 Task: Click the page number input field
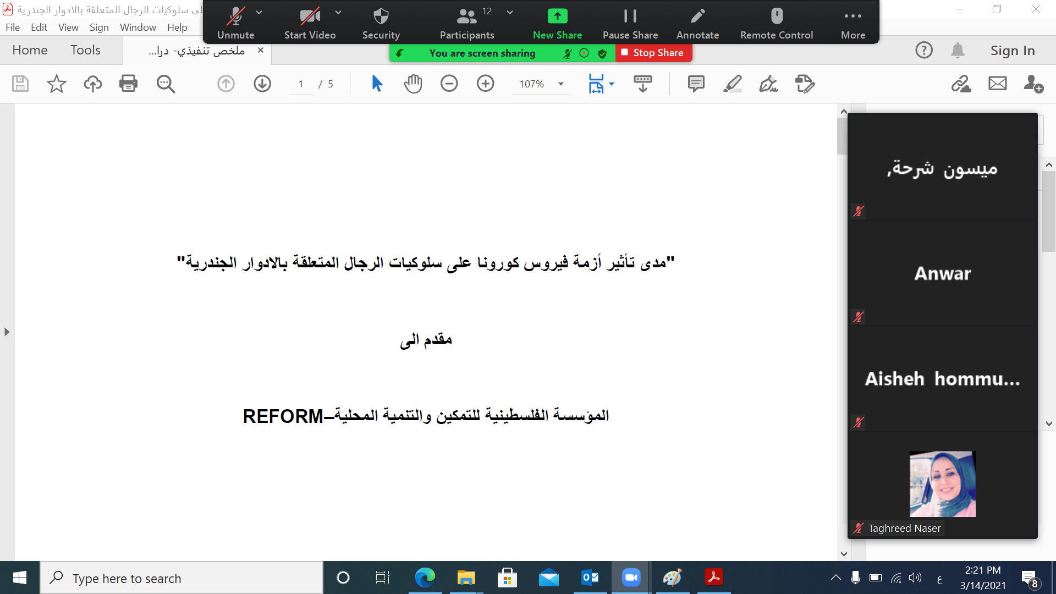301,84
